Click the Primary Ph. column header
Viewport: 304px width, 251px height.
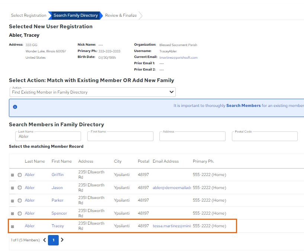pos(203,161)
